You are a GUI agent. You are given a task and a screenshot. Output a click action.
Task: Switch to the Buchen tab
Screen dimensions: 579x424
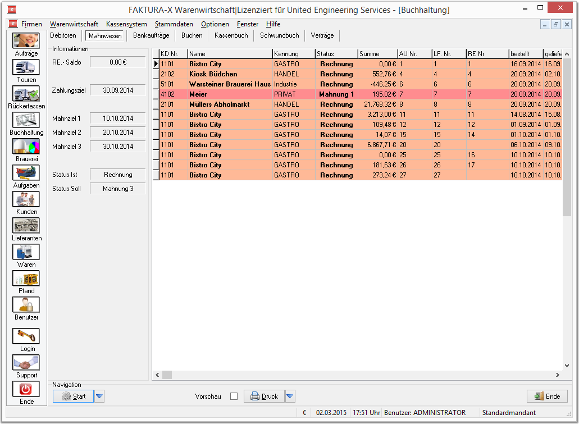click(x=192, y=35)
